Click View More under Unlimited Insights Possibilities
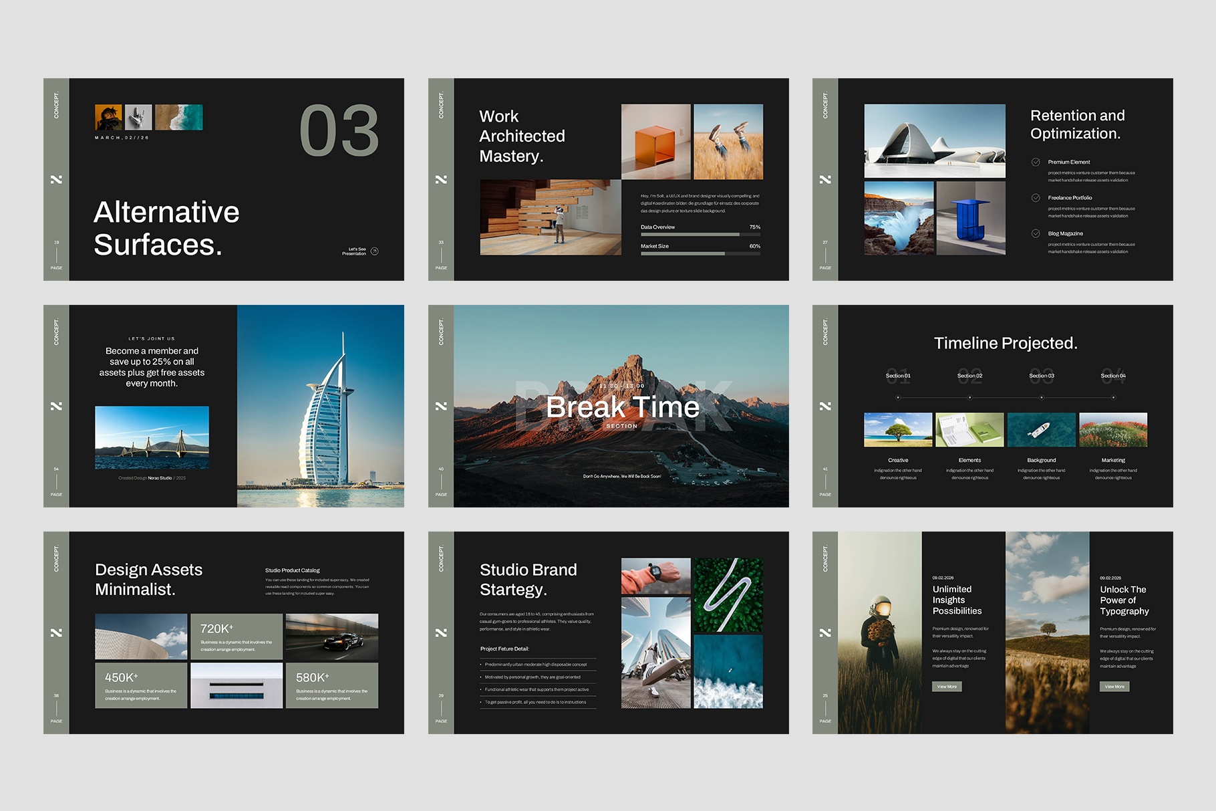This screenshot has width=1216, height=811. coord(947,686)
